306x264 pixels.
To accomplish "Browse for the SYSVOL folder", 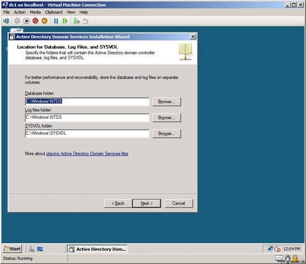I will [166, 134].
